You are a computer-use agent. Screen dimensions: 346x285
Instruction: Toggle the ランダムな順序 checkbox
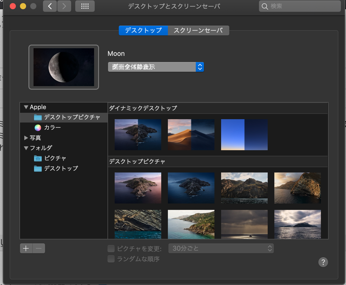111,259
